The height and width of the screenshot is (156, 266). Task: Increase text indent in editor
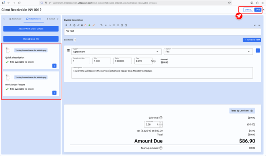126,25
